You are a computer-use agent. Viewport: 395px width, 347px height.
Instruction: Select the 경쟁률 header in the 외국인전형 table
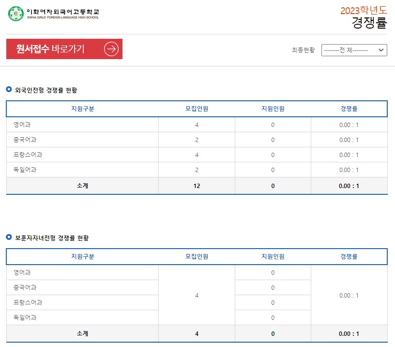[349, 109]
